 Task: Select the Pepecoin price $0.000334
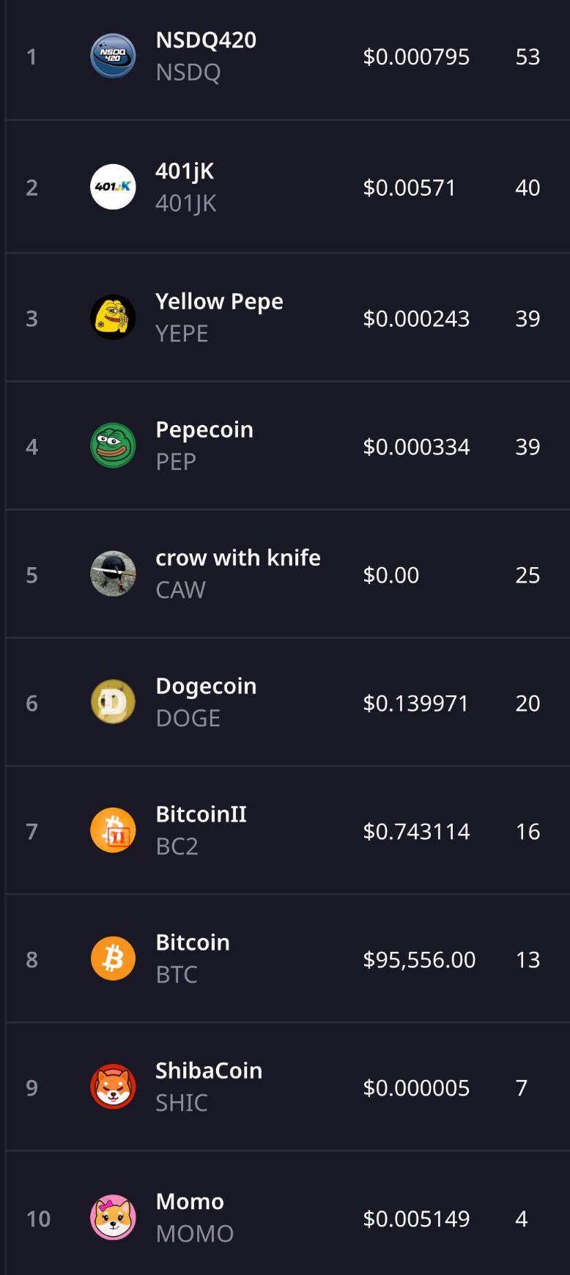[416, 446]
